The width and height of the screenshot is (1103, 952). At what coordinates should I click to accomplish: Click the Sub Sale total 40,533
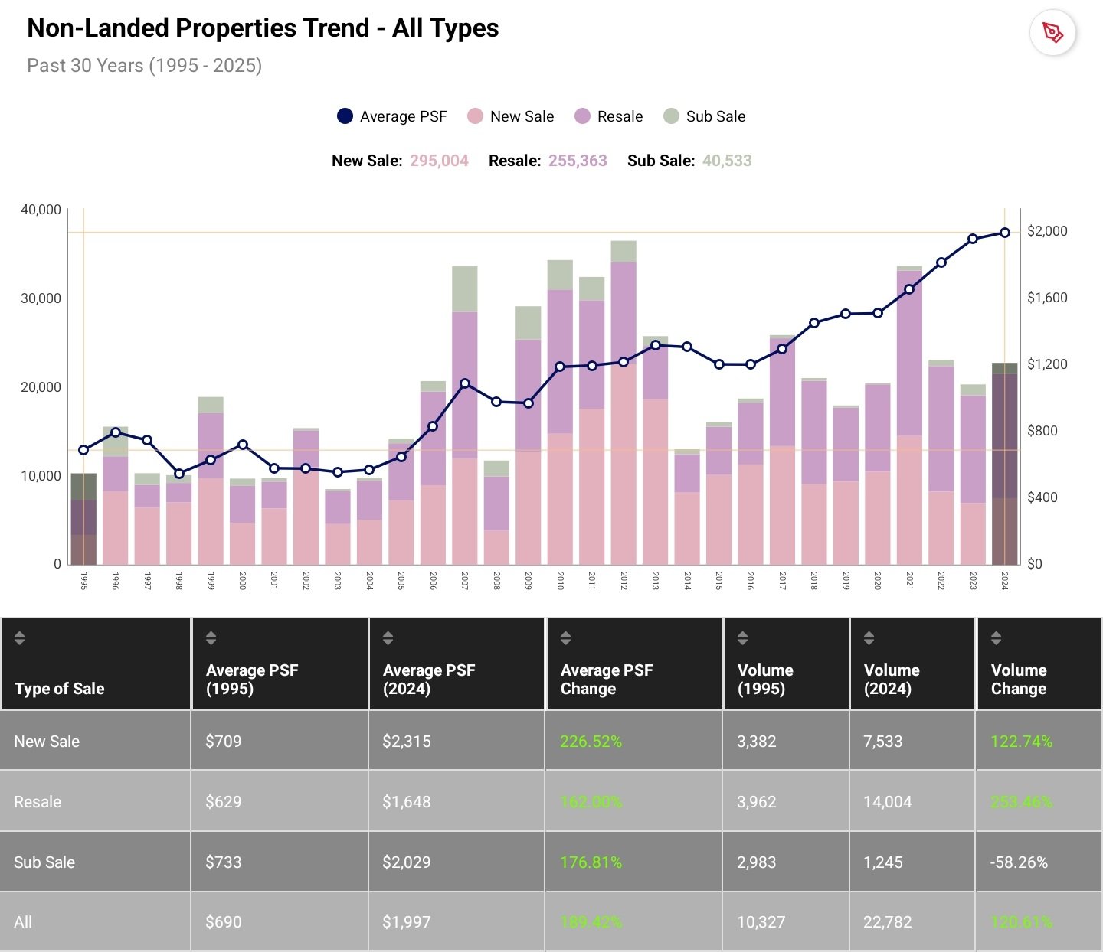726,161
